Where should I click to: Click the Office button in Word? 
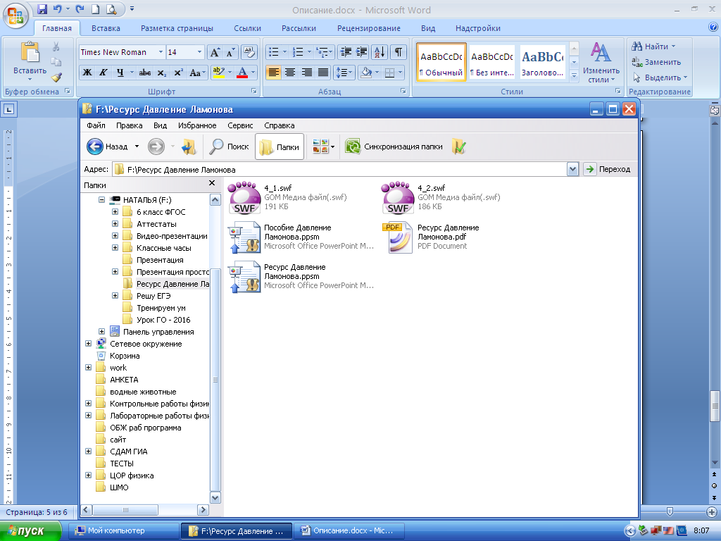tap(15, 15)
